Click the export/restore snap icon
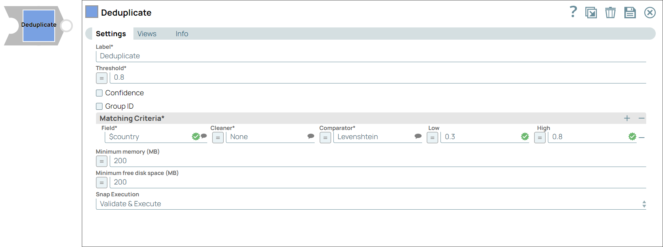 coord(591,13)
